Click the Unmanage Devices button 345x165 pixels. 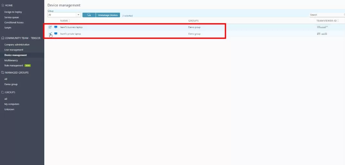click(x=108, y=15)
